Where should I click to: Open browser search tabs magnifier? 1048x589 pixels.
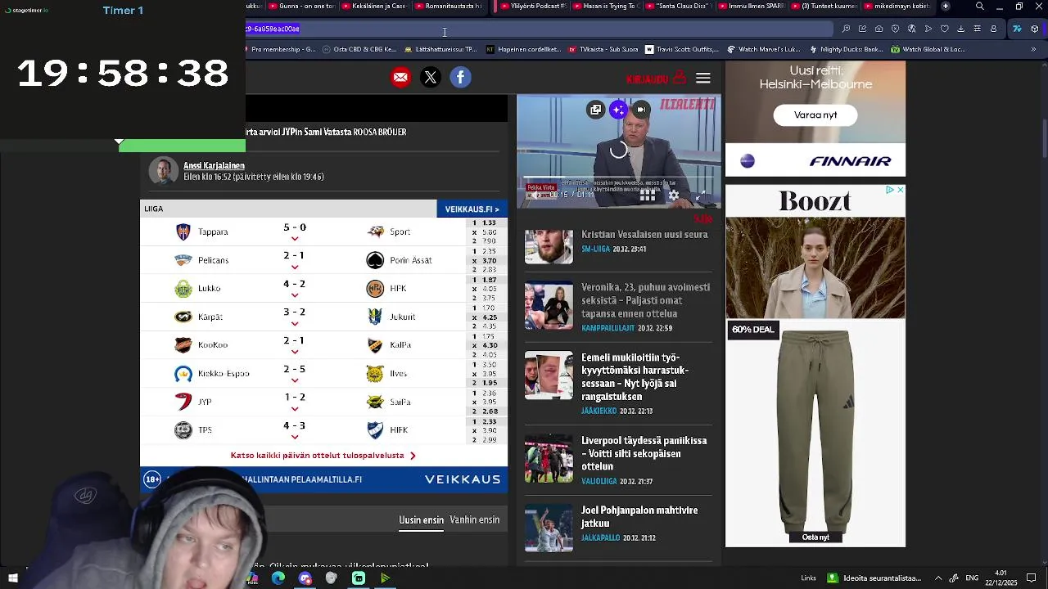pos(980,7)
